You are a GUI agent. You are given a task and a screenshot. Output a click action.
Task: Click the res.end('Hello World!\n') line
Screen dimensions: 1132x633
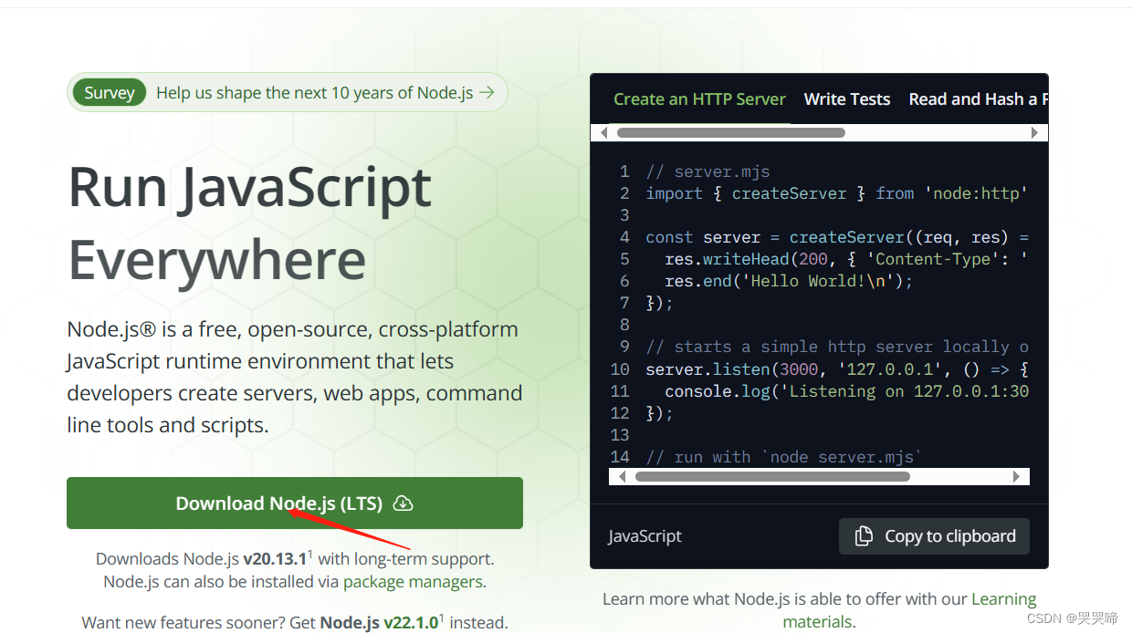click(789, 281)
